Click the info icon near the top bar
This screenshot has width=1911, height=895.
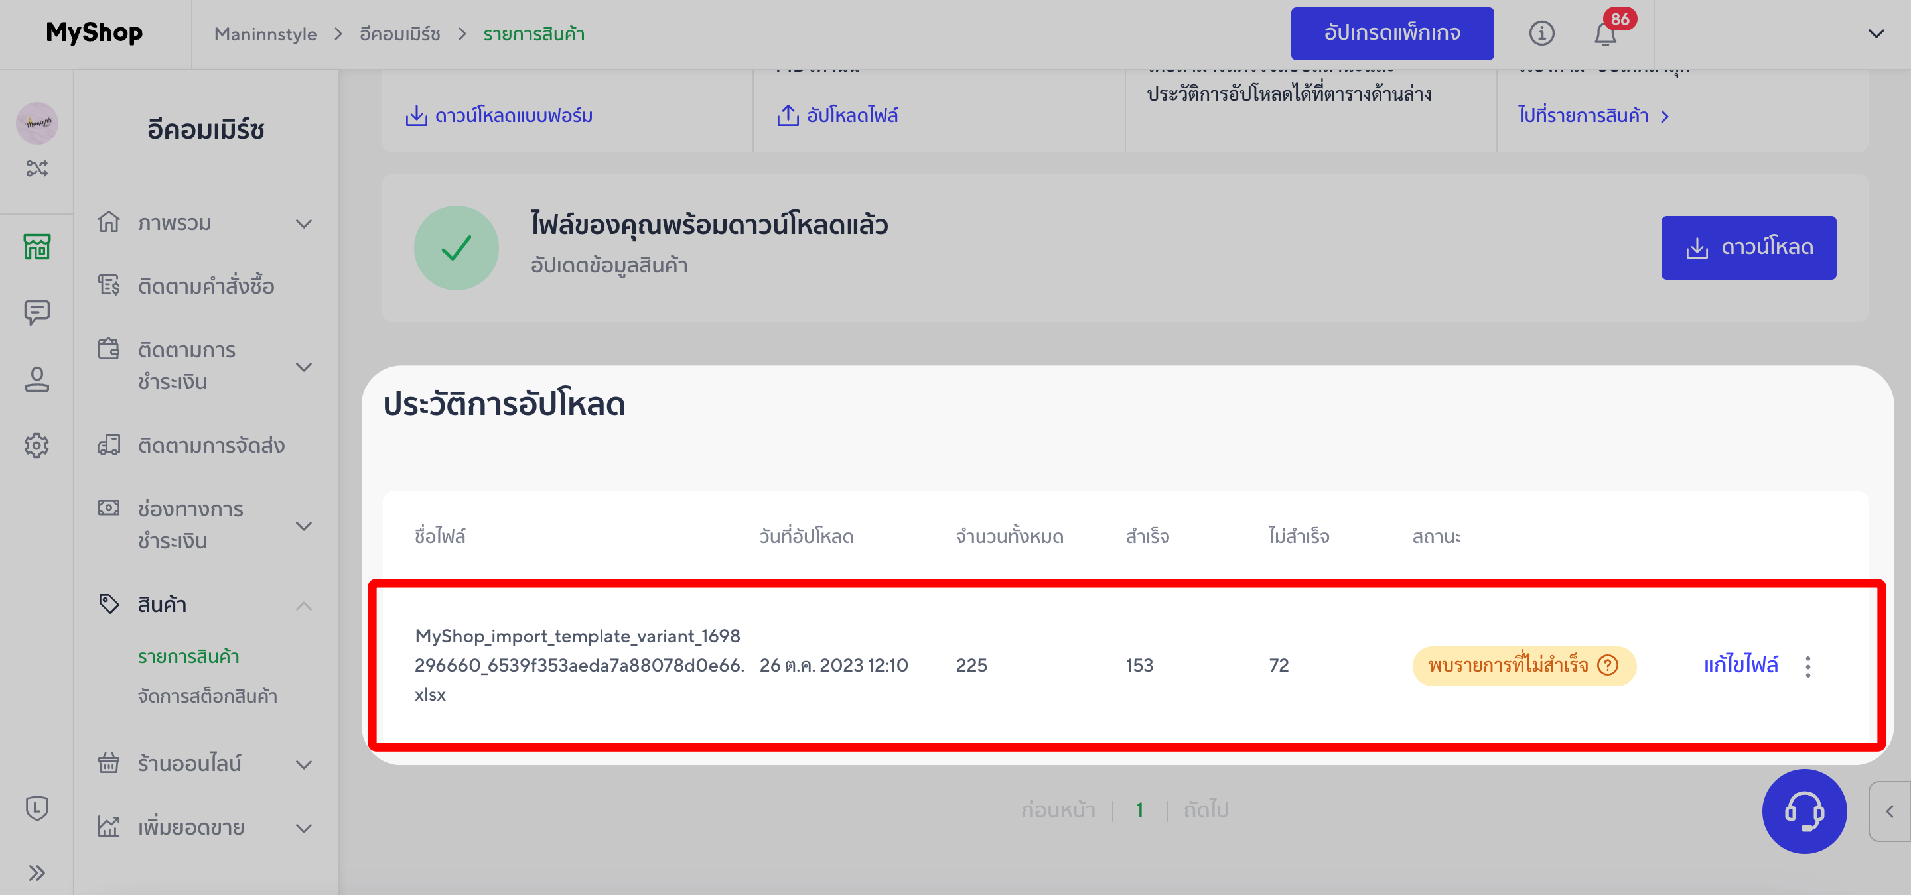[x=1542, y=33]
